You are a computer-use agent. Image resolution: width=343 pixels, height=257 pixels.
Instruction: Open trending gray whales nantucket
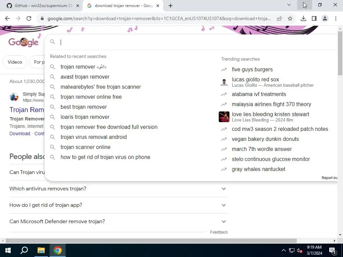(258, 169)
